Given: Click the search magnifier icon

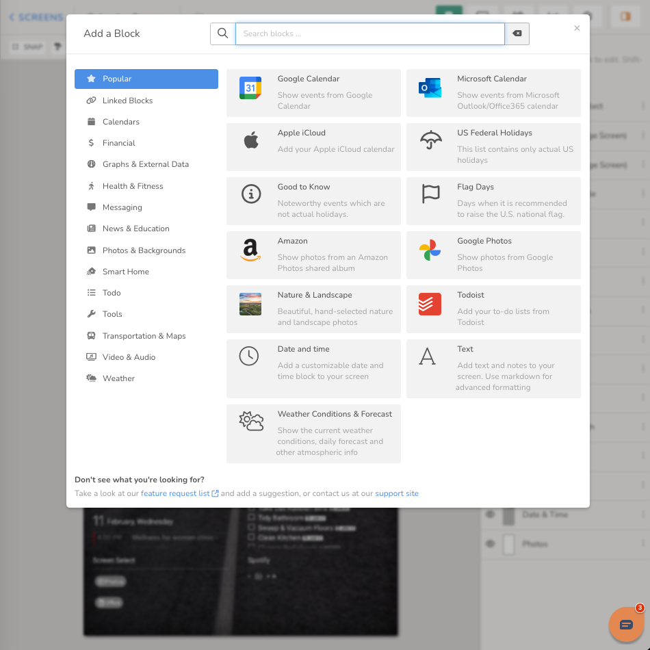Looking at the screenshot, I should click(x=222, y=34).
